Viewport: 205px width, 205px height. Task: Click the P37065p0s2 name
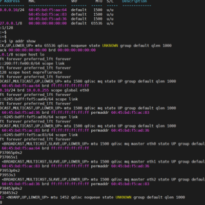11,153
